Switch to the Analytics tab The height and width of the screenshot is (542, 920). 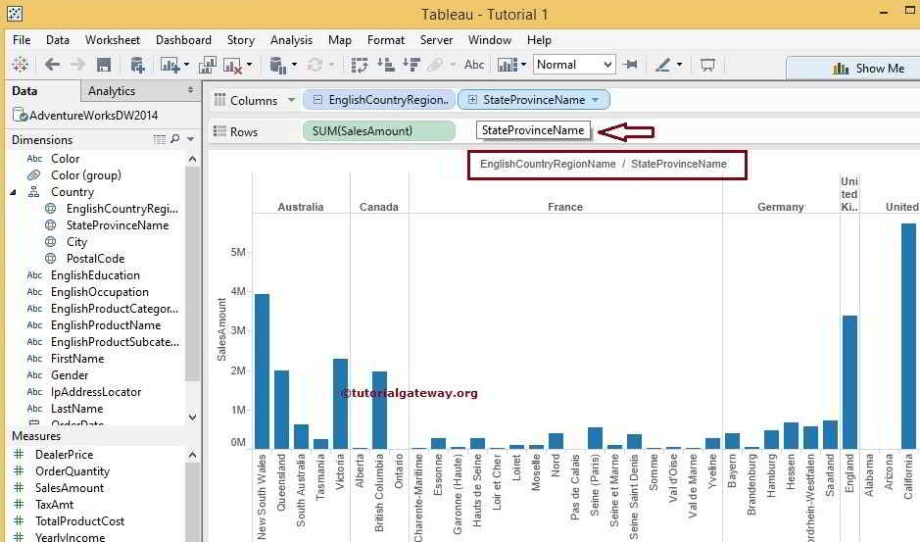[112, 91]
